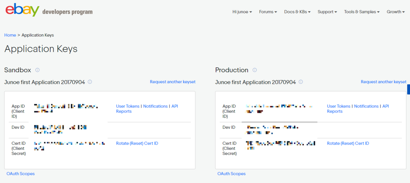Open the Docs & KBs dropdown menu
410x183 pixels.
pyautogui.click(x=297, y=12)
